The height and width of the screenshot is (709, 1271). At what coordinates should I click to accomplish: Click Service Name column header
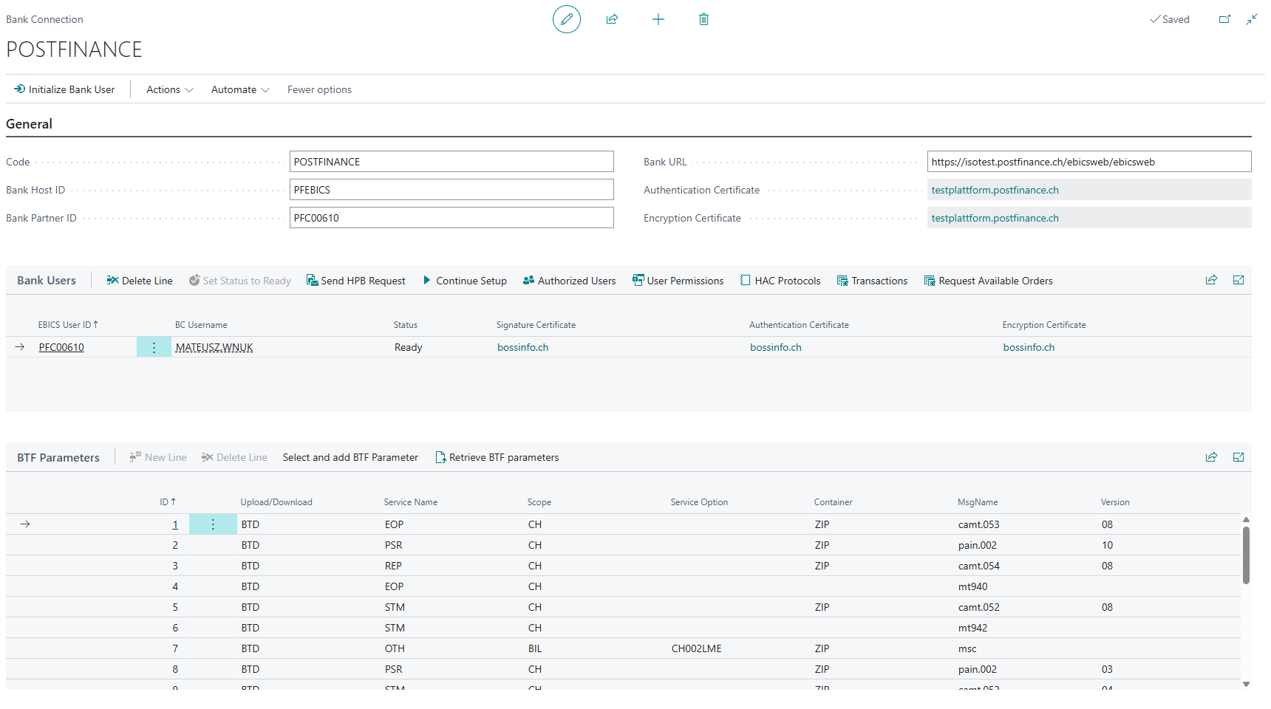pos(411,502)
